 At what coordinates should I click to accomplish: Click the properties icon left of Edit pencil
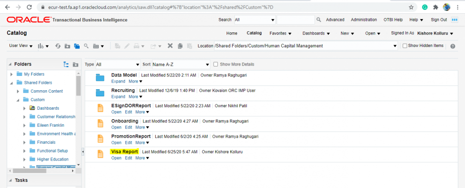(x=118, y=46)
